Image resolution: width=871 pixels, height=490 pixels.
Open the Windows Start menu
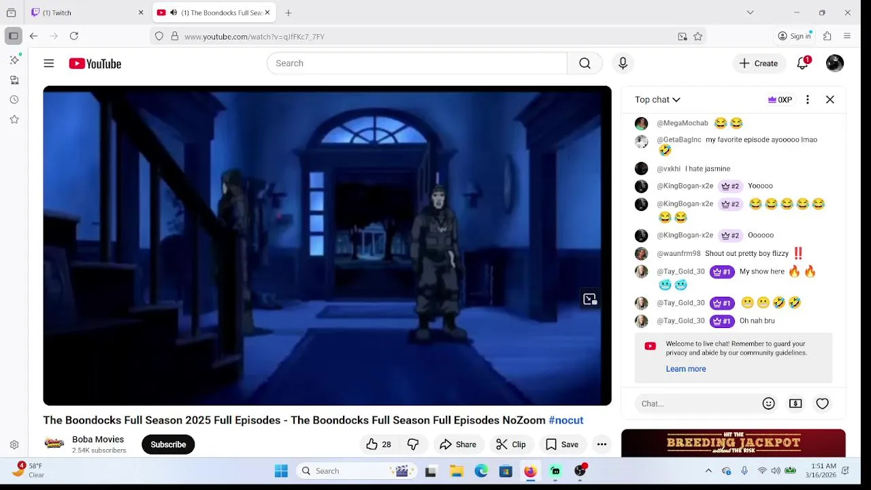point(281,471)
